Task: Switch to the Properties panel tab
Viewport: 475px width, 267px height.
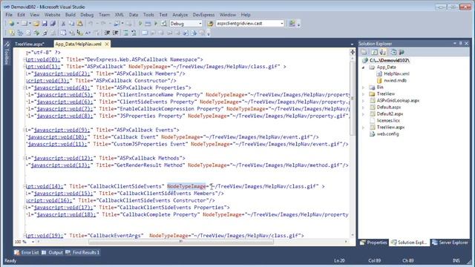Action: point(373,243)
